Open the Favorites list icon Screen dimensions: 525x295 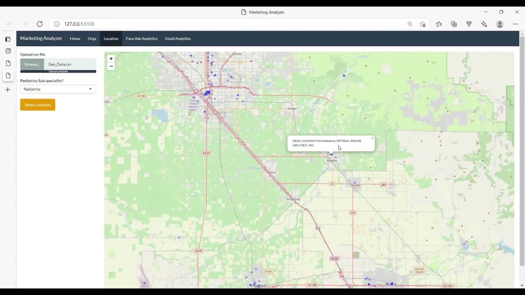coord(439,24)
